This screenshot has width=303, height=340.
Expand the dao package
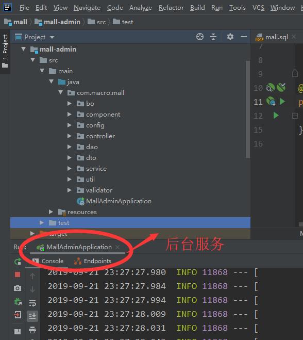click(x=69, y=147)
